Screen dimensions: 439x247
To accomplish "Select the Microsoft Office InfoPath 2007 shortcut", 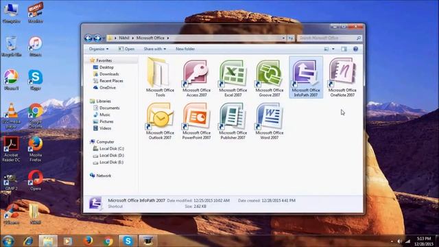I will (x=305, y=78).
